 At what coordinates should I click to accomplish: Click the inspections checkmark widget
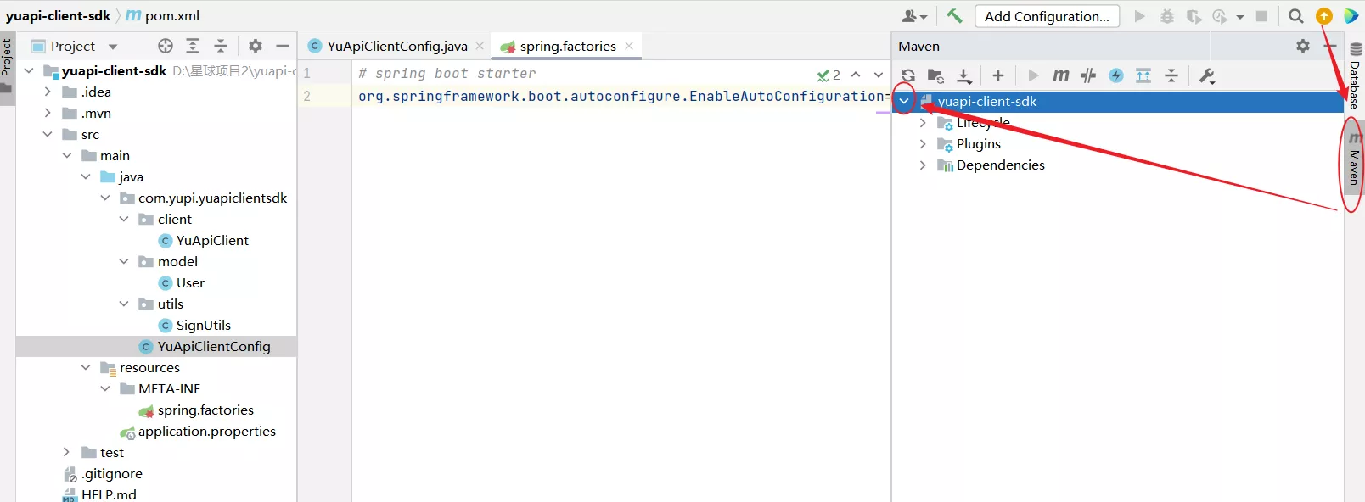(x=829, y=75)
